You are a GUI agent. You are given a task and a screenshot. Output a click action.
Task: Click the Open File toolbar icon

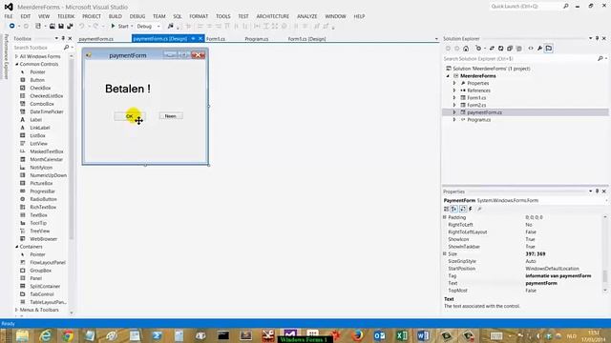pos(52,26)
